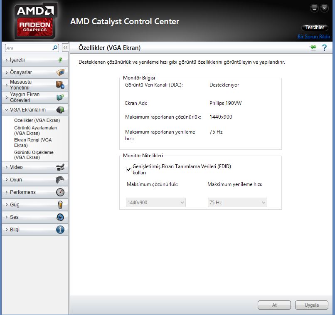
Task: Expand the Oyun section
Action: coord(34,180)
